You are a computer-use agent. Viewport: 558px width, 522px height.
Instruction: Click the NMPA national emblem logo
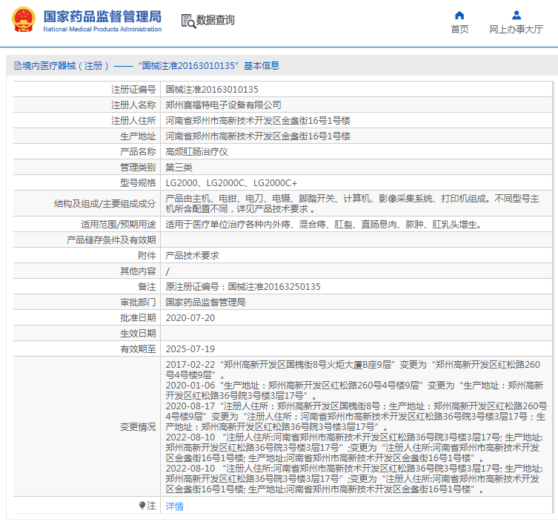(x=22, y=20)
